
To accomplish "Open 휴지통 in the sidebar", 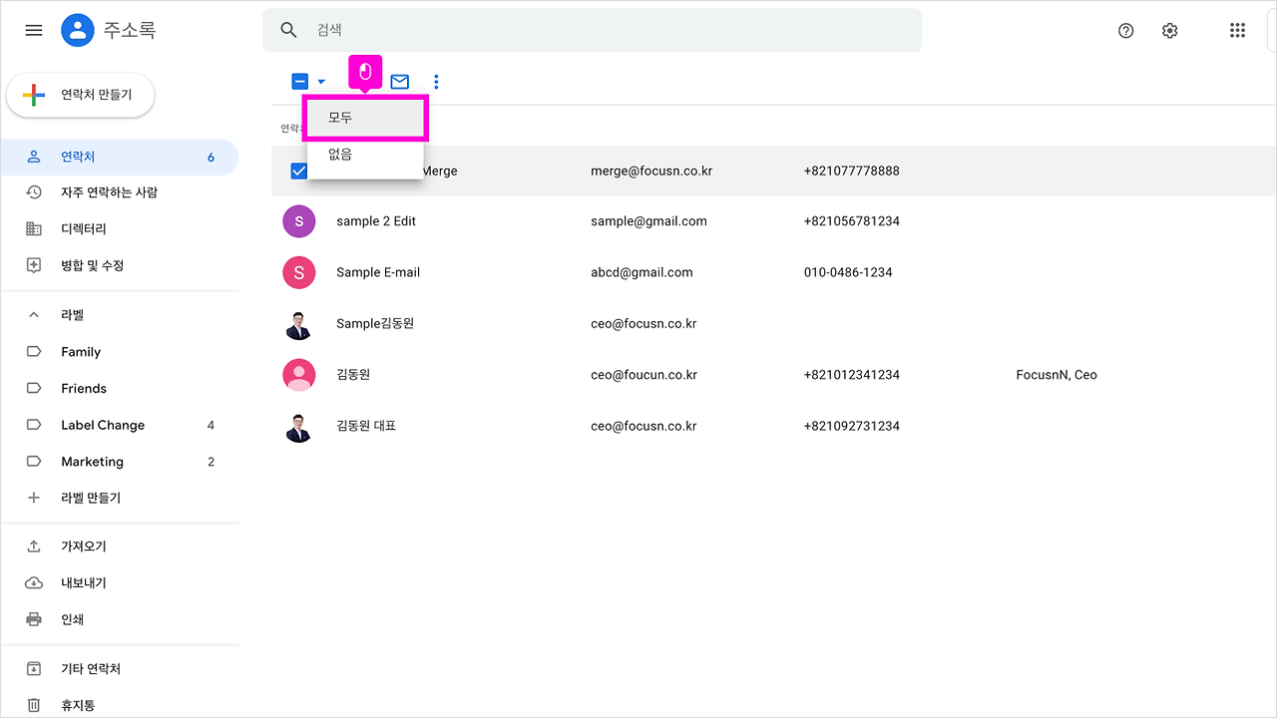I will tap(120, 705).
